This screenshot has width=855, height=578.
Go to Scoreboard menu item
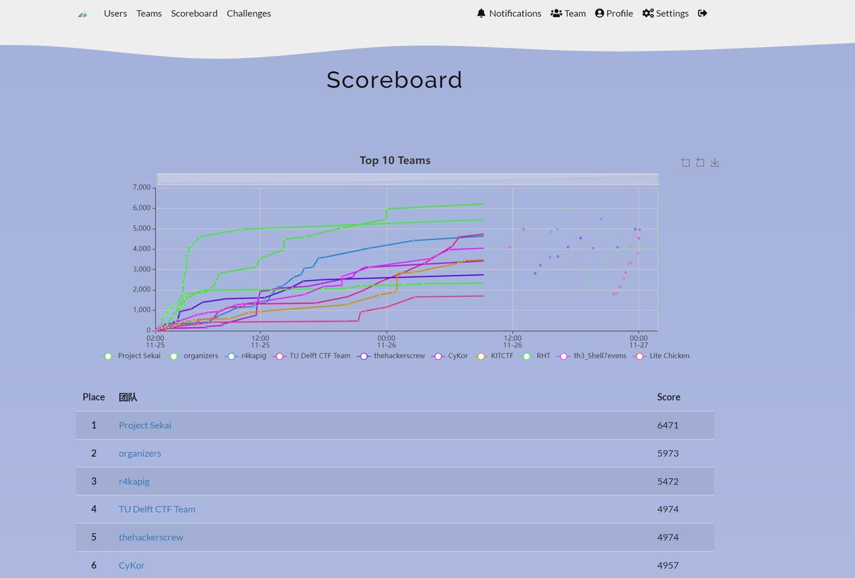[x=195, y=14]
